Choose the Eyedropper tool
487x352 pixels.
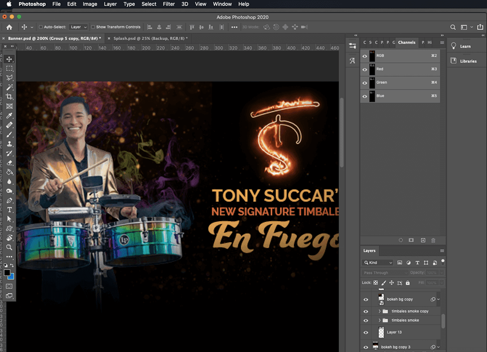[x=9, y=115]
